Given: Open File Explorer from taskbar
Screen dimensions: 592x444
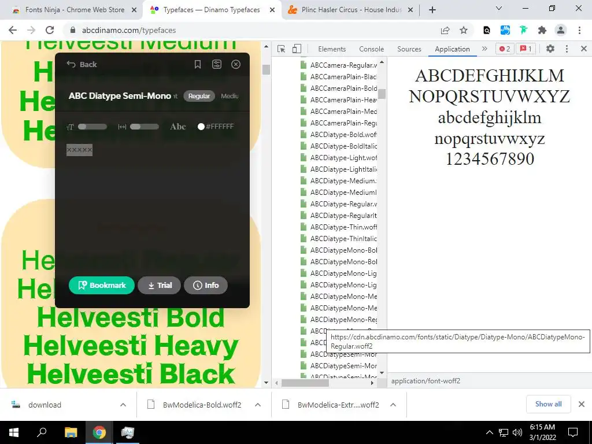Looking at the screenshot, I should [71, 432].
